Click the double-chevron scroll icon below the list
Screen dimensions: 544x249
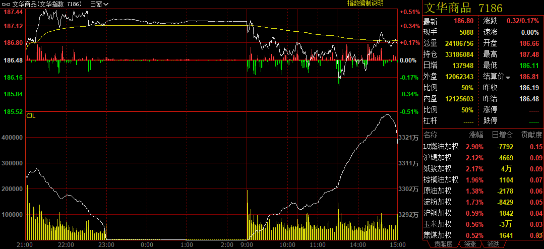[x=539, y=235]
